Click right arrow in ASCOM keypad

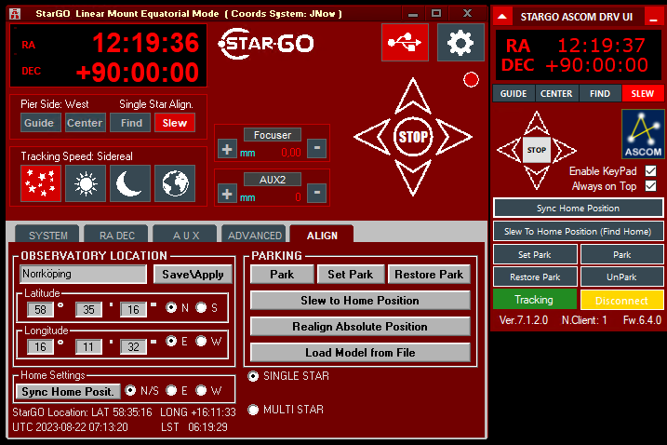(x=564, y=150)
